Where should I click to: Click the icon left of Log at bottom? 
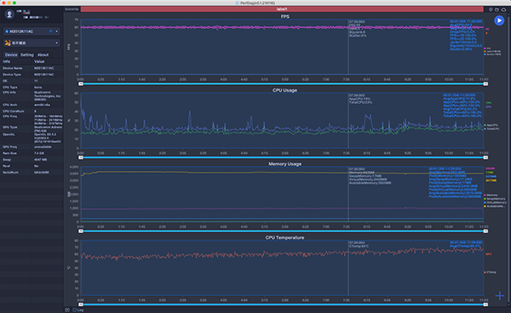[67, 310]
